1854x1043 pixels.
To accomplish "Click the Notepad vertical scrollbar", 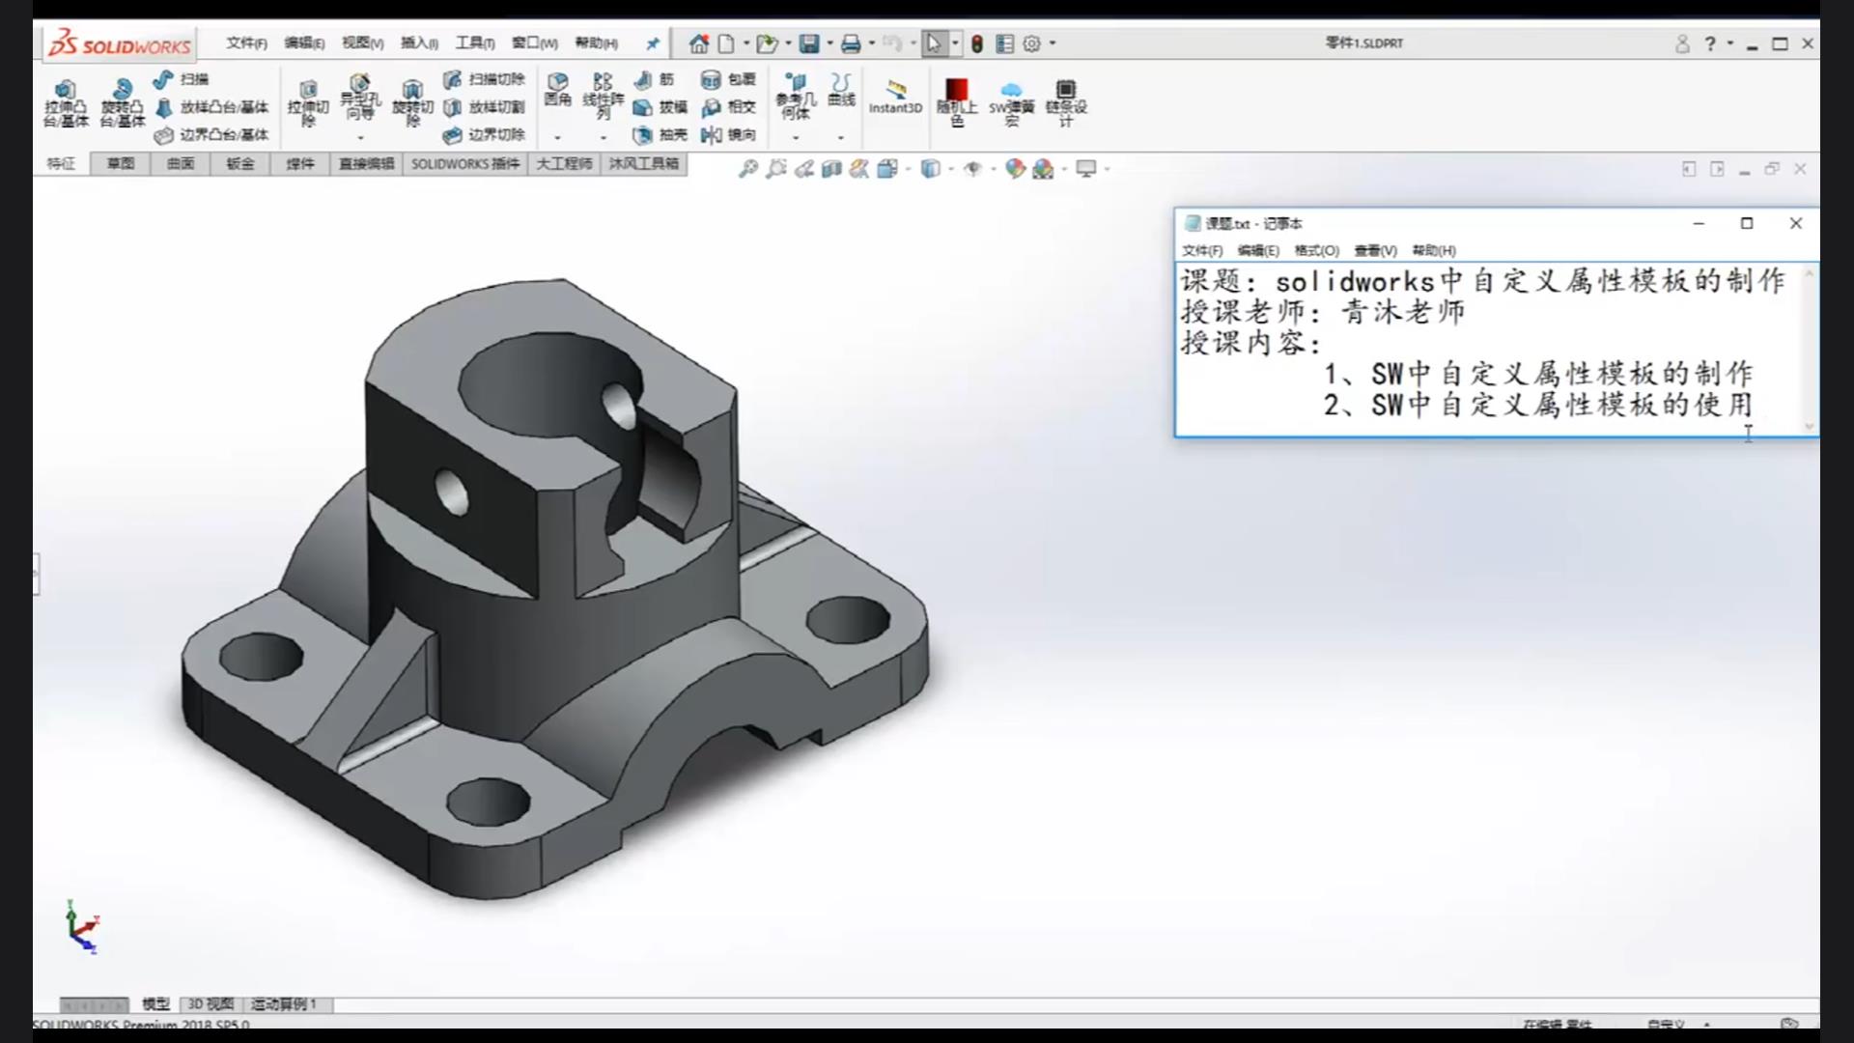I will [x=1809, y=350].
